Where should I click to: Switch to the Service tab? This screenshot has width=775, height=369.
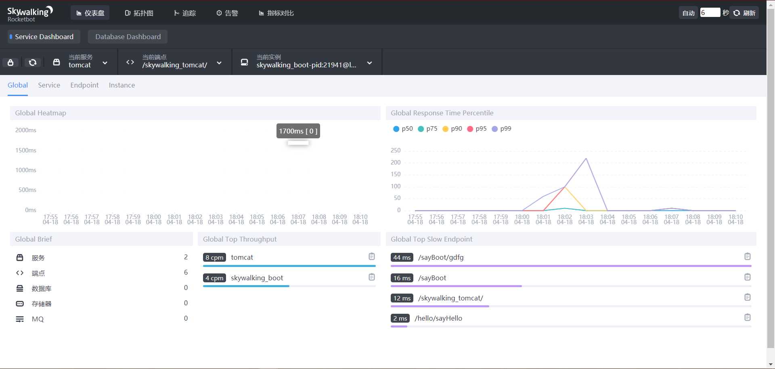tap(49, 85)
